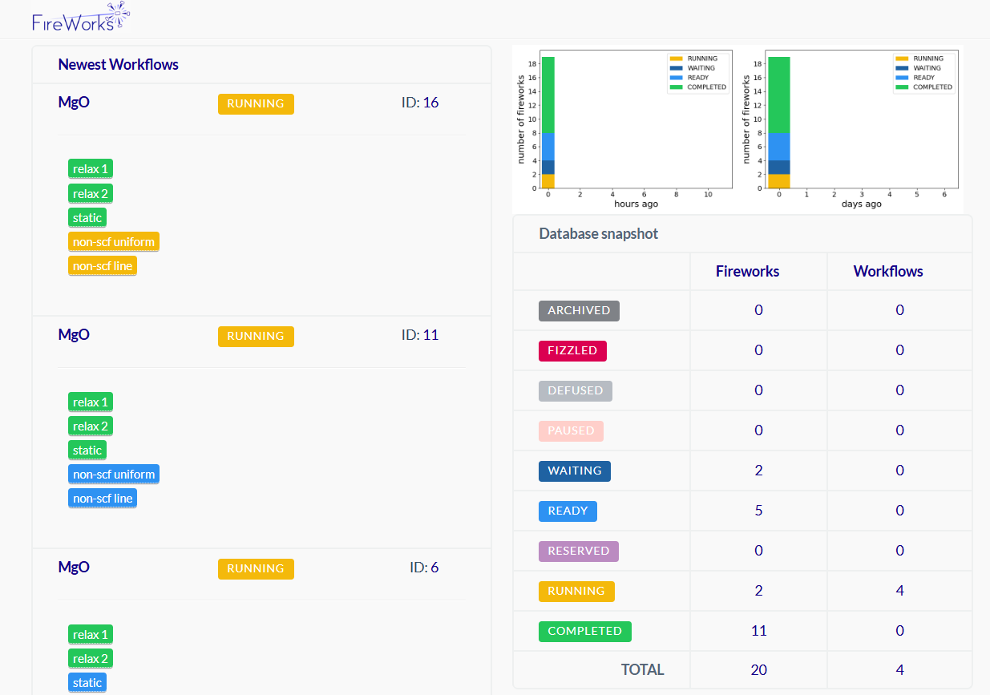Viewport: 990px width, 695px height.
Task: Click the FIZZLED state badge
Action: 572,350
